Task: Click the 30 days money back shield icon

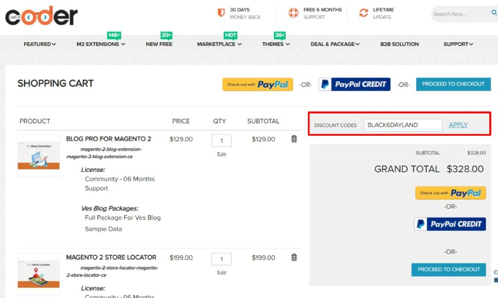Action: [221, 13]
